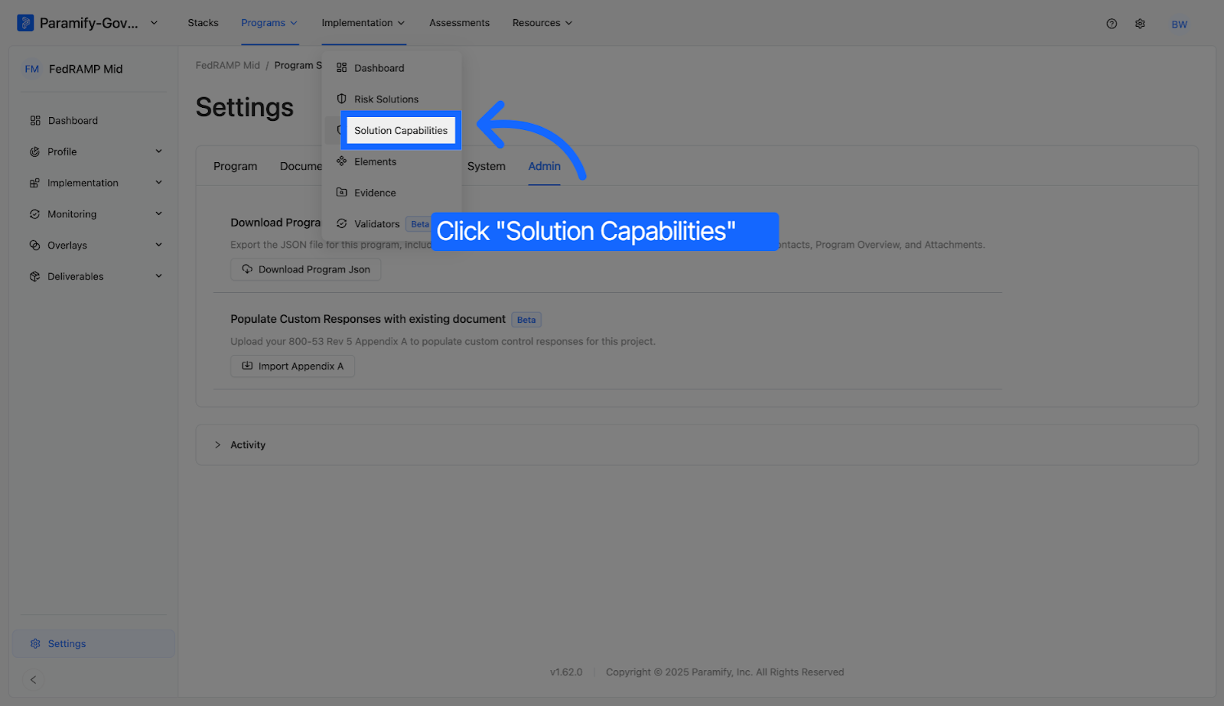Select Solution Capabilities from the menu

click(401, 131)
